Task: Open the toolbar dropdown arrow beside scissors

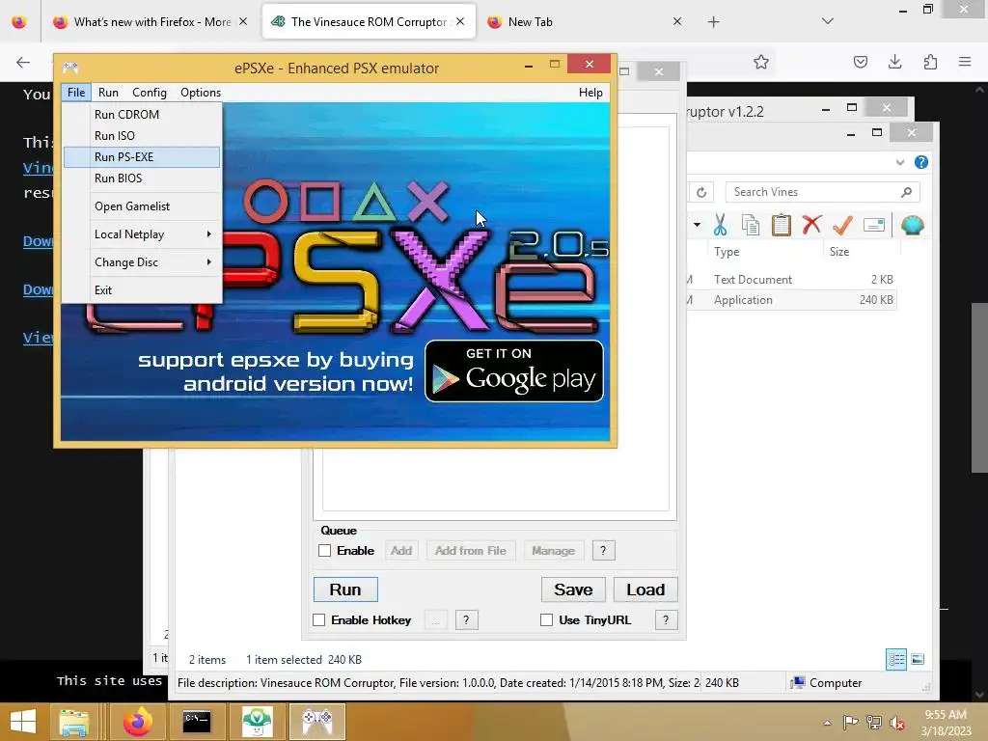Action: (697, 225)
